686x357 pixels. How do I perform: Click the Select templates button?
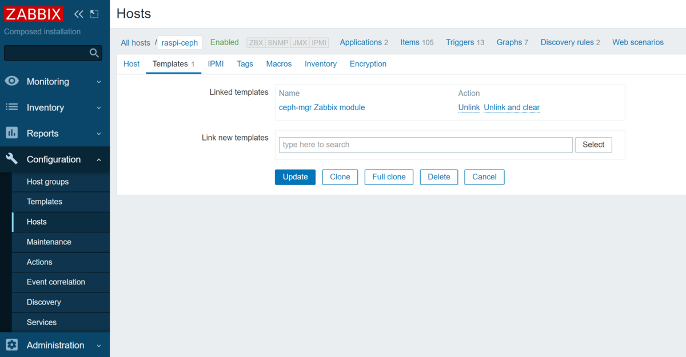pyautogui.click(x=593, y=145)
